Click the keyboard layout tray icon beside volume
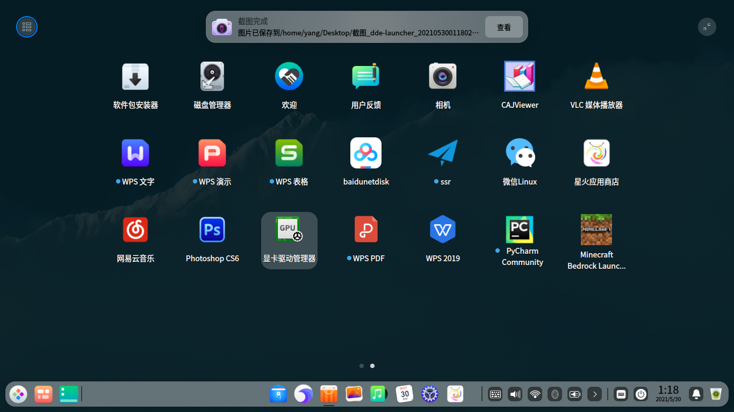Screen dimensions: 734x412 [495, 394]
